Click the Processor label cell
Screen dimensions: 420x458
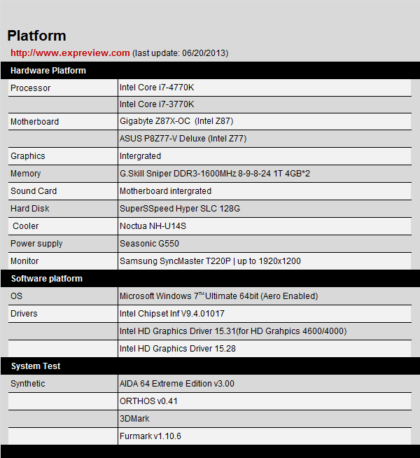(x=63, y=88)
